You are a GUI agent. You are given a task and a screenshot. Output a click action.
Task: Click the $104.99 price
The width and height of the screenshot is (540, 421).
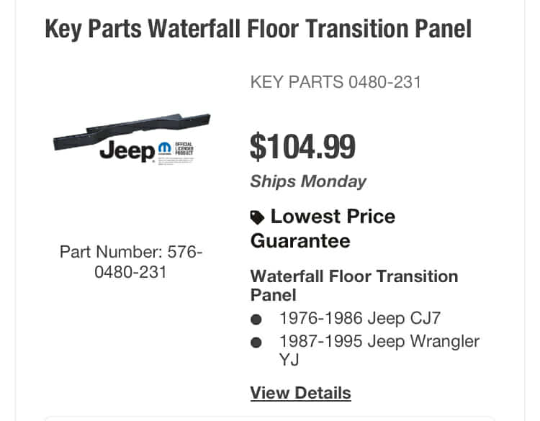(302, 147)
